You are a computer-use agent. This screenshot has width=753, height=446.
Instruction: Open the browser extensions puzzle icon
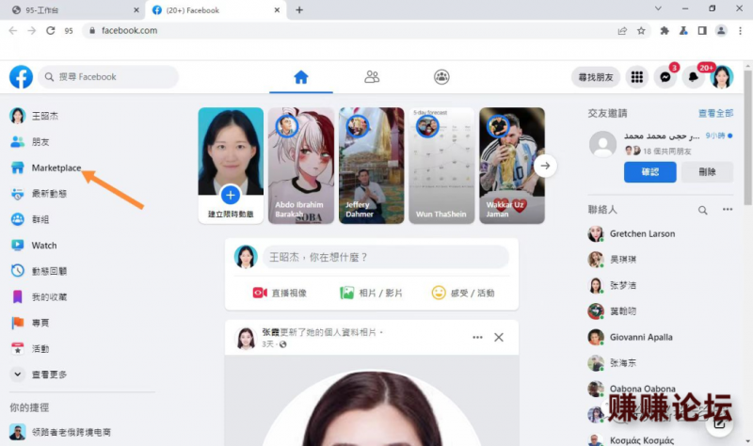pos(665,31)
